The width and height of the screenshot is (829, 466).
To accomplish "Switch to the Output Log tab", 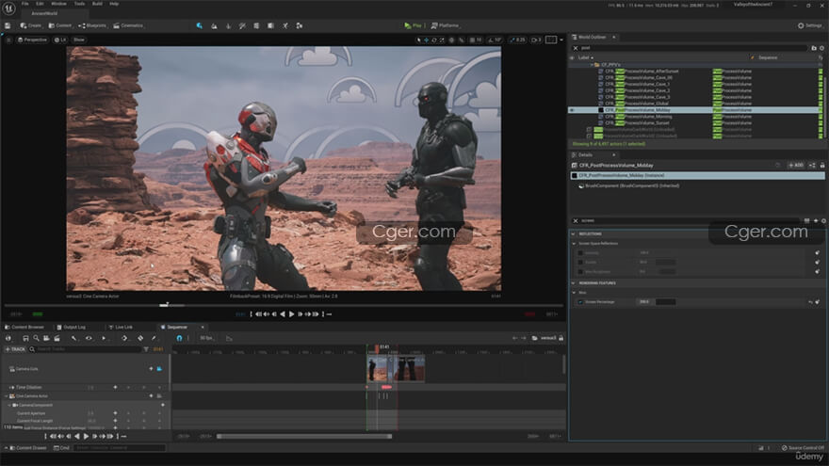I will click(71, 327).
